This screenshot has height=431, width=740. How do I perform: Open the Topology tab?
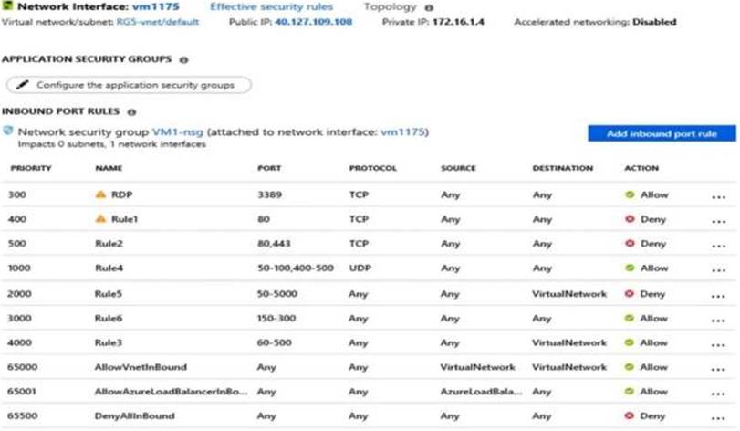click(390, 7)
